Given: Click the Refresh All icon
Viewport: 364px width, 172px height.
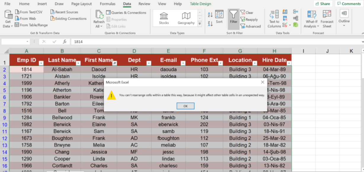Looking at the screenshot, I should 99,14.
